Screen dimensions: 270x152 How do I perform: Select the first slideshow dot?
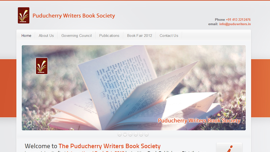(119, 134)
